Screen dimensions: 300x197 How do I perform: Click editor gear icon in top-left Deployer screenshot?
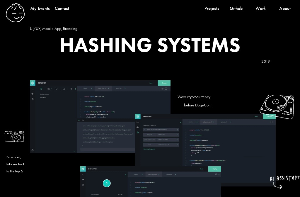click(162, 89)
